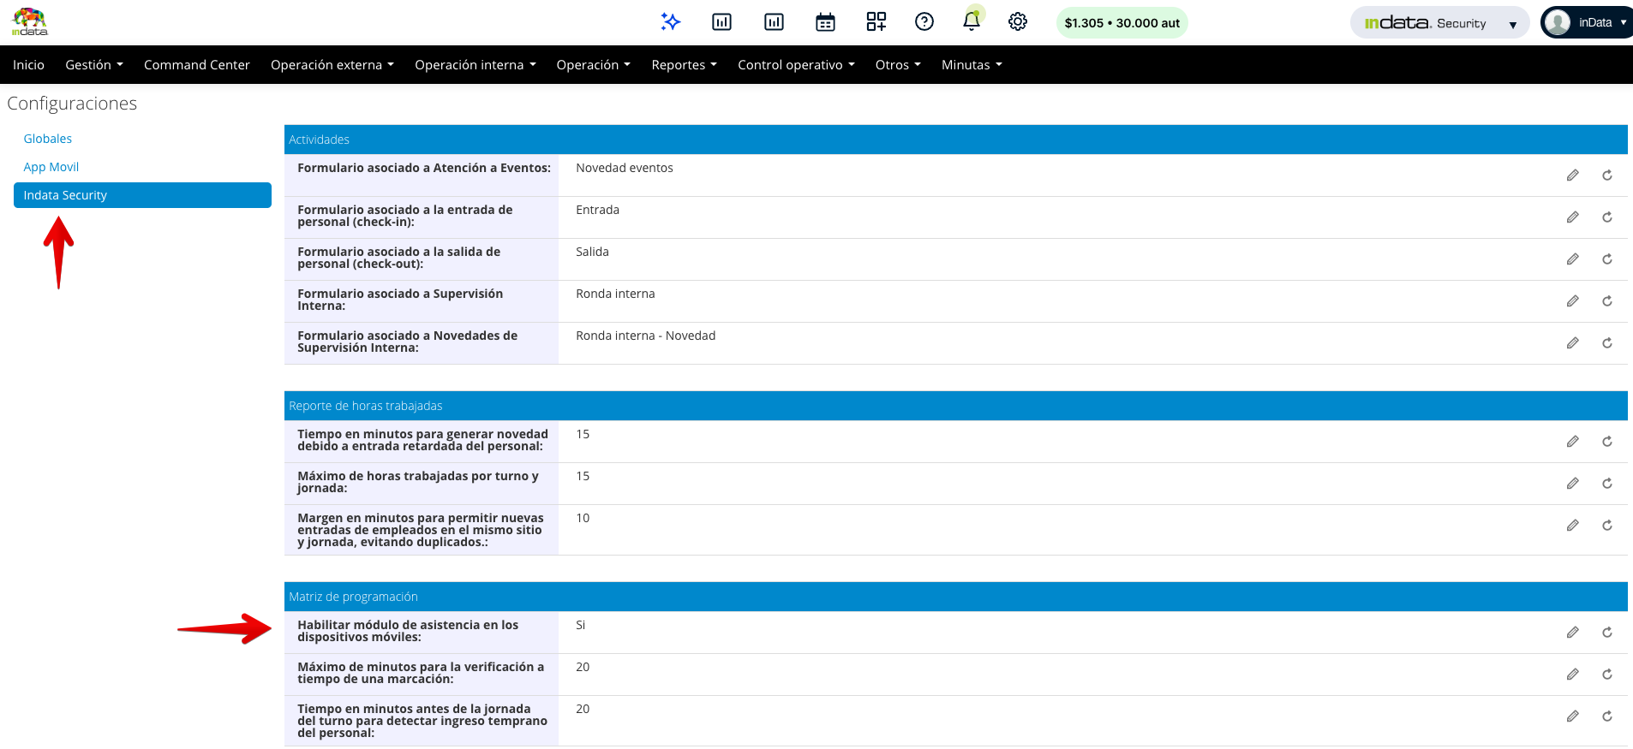
Task: Open the App Movil configuration section
Action: pyautogui.click(x=51, y=167)
